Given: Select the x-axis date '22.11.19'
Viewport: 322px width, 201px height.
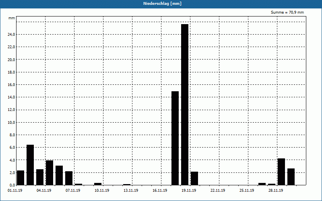Looking at the screenshot, I should 217,191.
